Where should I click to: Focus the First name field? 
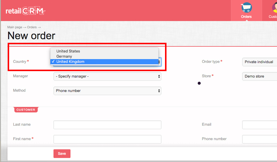click(107, 139)
